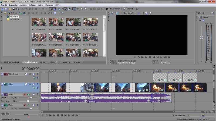Select the Alle Medien tree item
The width and height of the screenshot is (216, 121).
point(14,17)
